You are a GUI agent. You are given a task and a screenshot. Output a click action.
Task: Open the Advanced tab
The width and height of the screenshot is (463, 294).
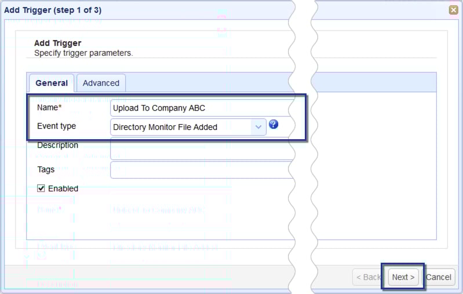[x=101, y=83]
